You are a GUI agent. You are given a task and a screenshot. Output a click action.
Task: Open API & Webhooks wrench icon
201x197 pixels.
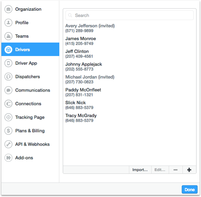point(8,144)
